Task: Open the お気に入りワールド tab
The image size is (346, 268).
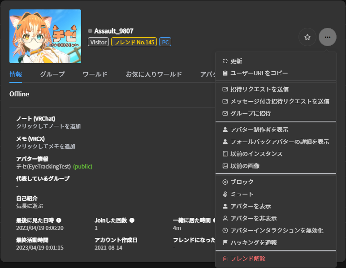Action: click(x=154, y=74)
